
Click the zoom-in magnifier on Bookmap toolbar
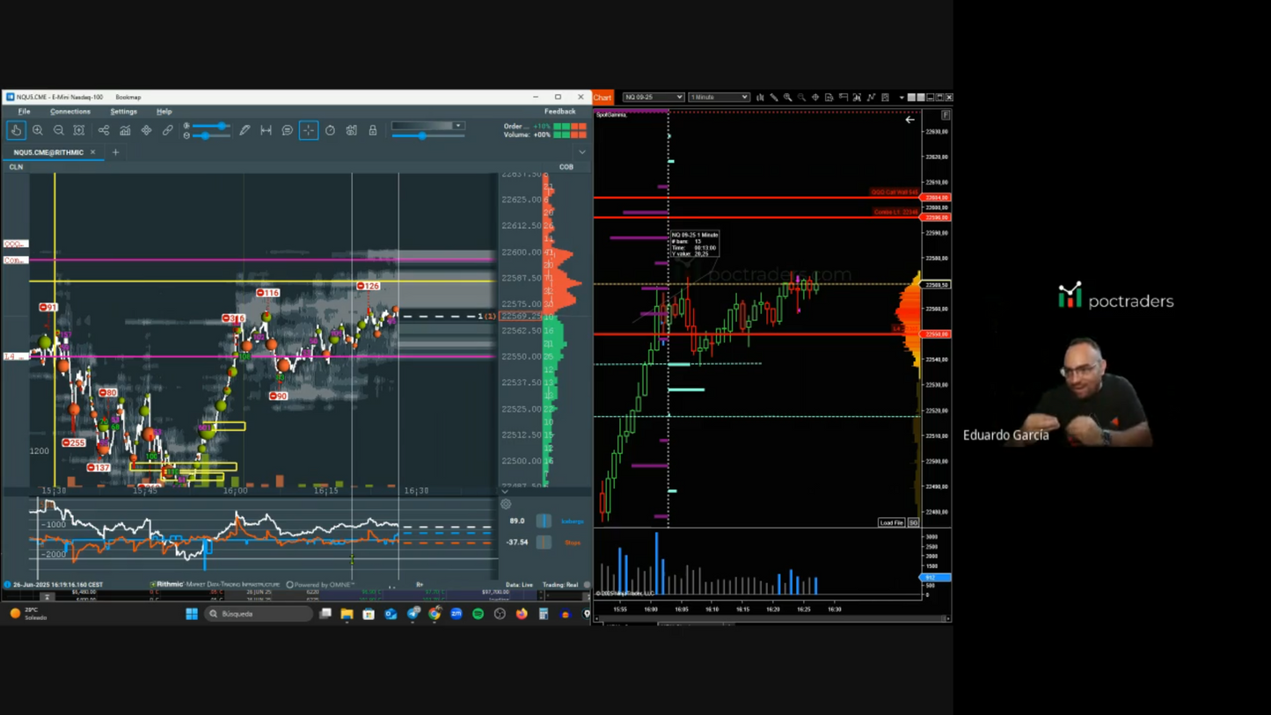pyautogui.click(x=38, y=129)
